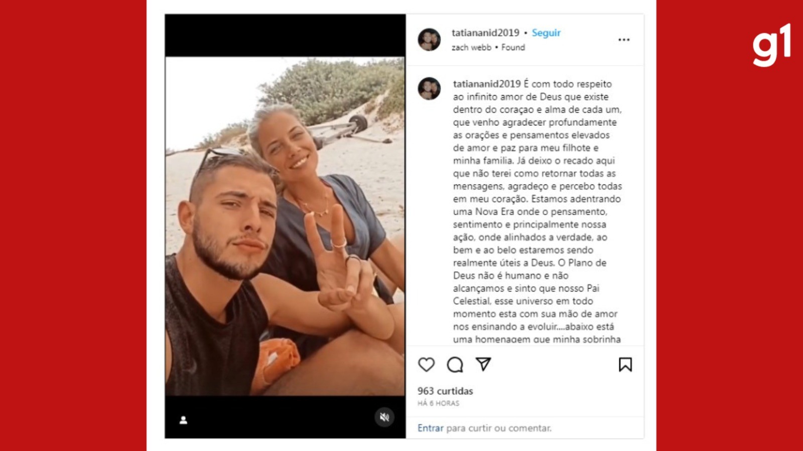
Task: View the 963 curtidas likes list
Action: [445, 391]
